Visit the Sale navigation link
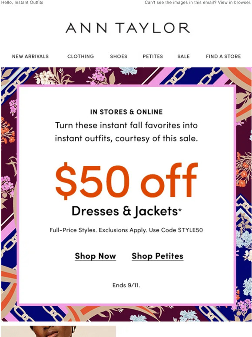Viewport: 252px width, 337px height. 183,56
